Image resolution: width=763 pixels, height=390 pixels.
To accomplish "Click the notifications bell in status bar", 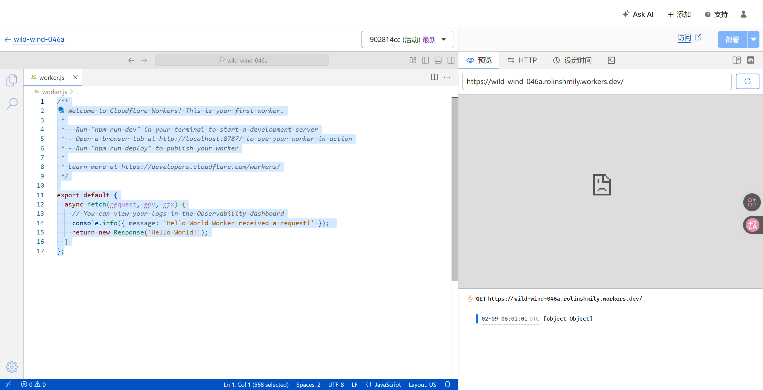I will (x=447, y=384).
